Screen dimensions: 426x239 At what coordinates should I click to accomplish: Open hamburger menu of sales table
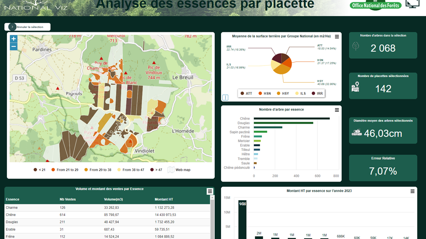point(210,191)
